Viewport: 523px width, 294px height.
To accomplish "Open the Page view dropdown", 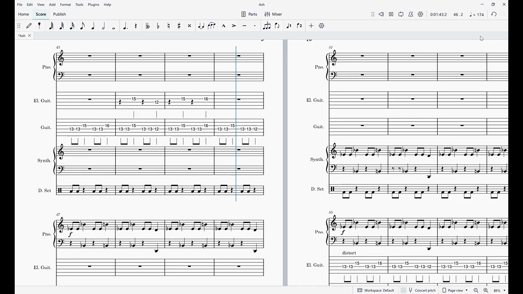I will (x=455, y=290).
